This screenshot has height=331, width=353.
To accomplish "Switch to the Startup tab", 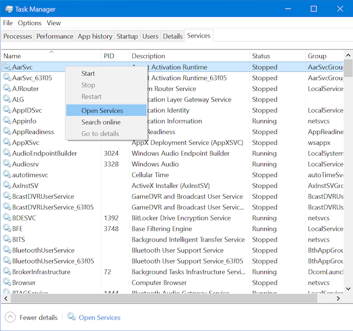I will [127, 36].
